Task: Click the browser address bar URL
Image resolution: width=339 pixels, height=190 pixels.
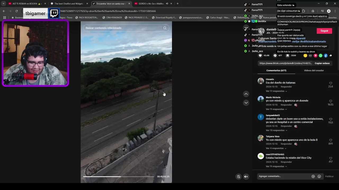Action: [108, 11]
